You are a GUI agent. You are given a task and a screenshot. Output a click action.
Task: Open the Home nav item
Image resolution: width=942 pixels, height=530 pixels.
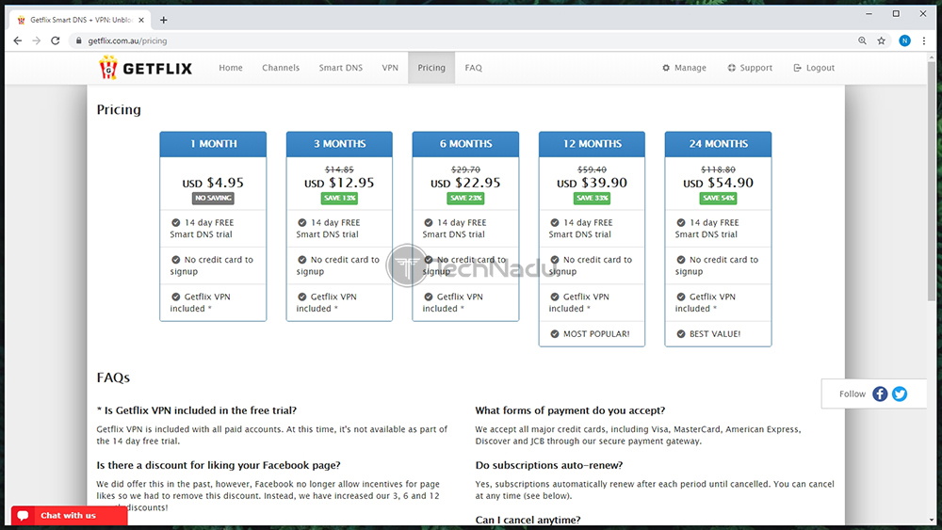pos(231,68)
